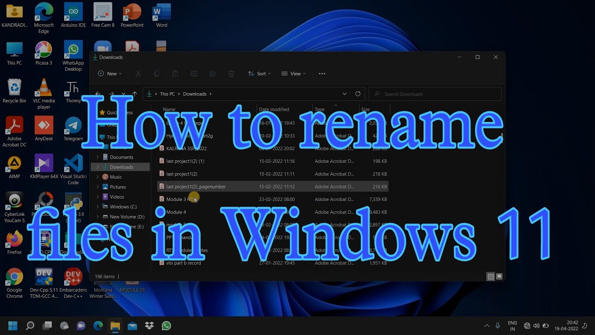
Task: Open the See more (...) toolbar menu
Action: tap(322, 74)
